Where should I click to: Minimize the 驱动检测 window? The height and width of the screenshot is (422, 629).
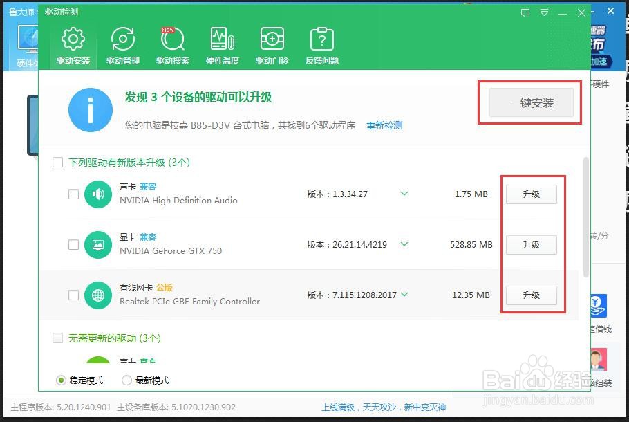pos(563,14)
